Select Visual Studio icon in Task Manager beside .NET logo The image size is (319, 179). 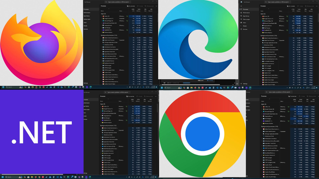coord(103,113)
